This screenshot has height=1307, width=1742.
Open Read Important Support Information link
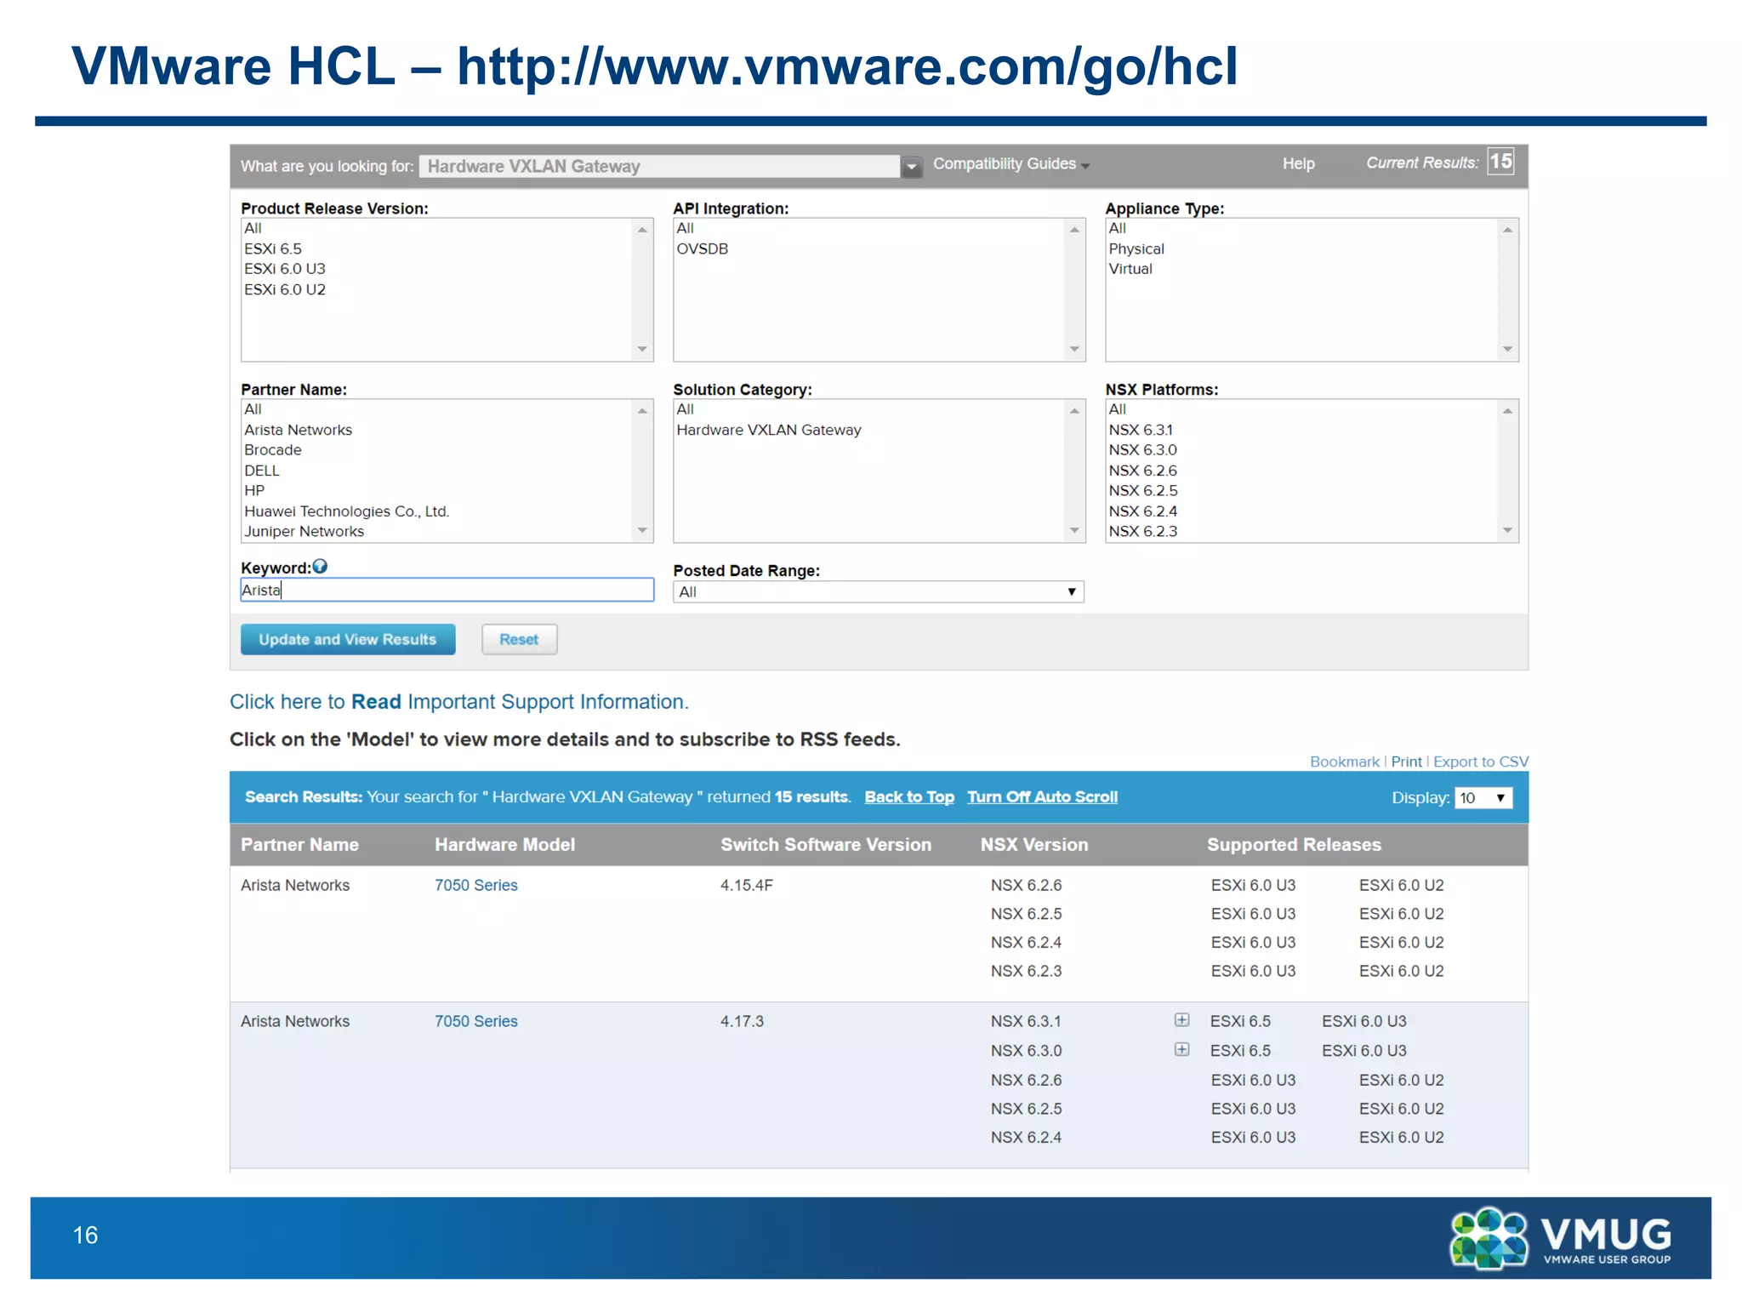tap(459, 702)
